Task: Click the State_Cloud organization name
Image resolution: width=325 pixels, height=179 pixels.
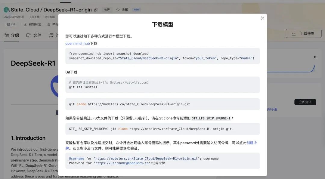Action: (25, 10)
